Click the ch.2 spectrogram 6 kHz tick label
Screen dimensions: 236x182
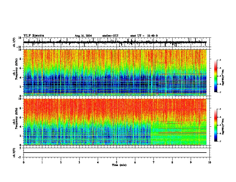[x=21, y=117]
